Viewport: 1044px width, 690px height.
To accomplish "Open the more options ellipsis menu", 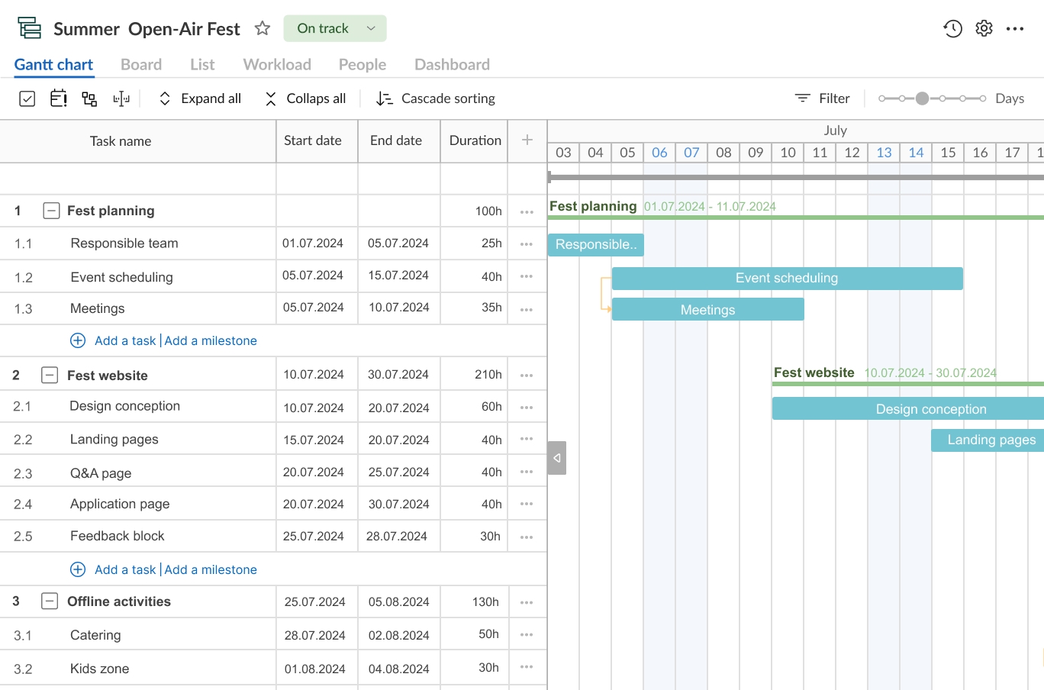I will coord(1013,27).
